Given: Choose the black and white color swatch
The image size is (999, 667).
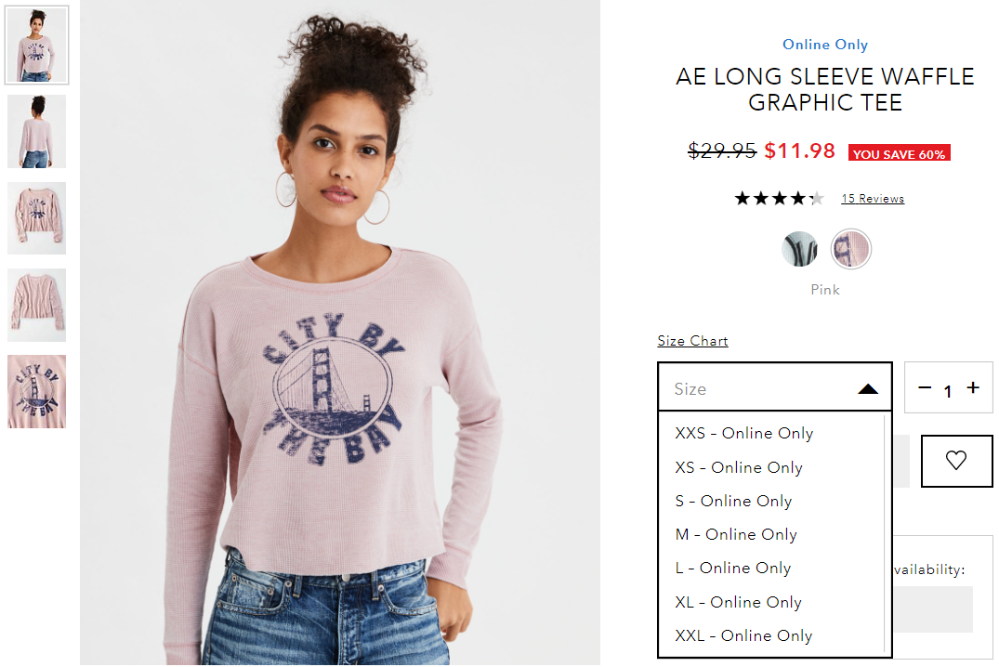Looking at the screenshot, I should (799, 248).
